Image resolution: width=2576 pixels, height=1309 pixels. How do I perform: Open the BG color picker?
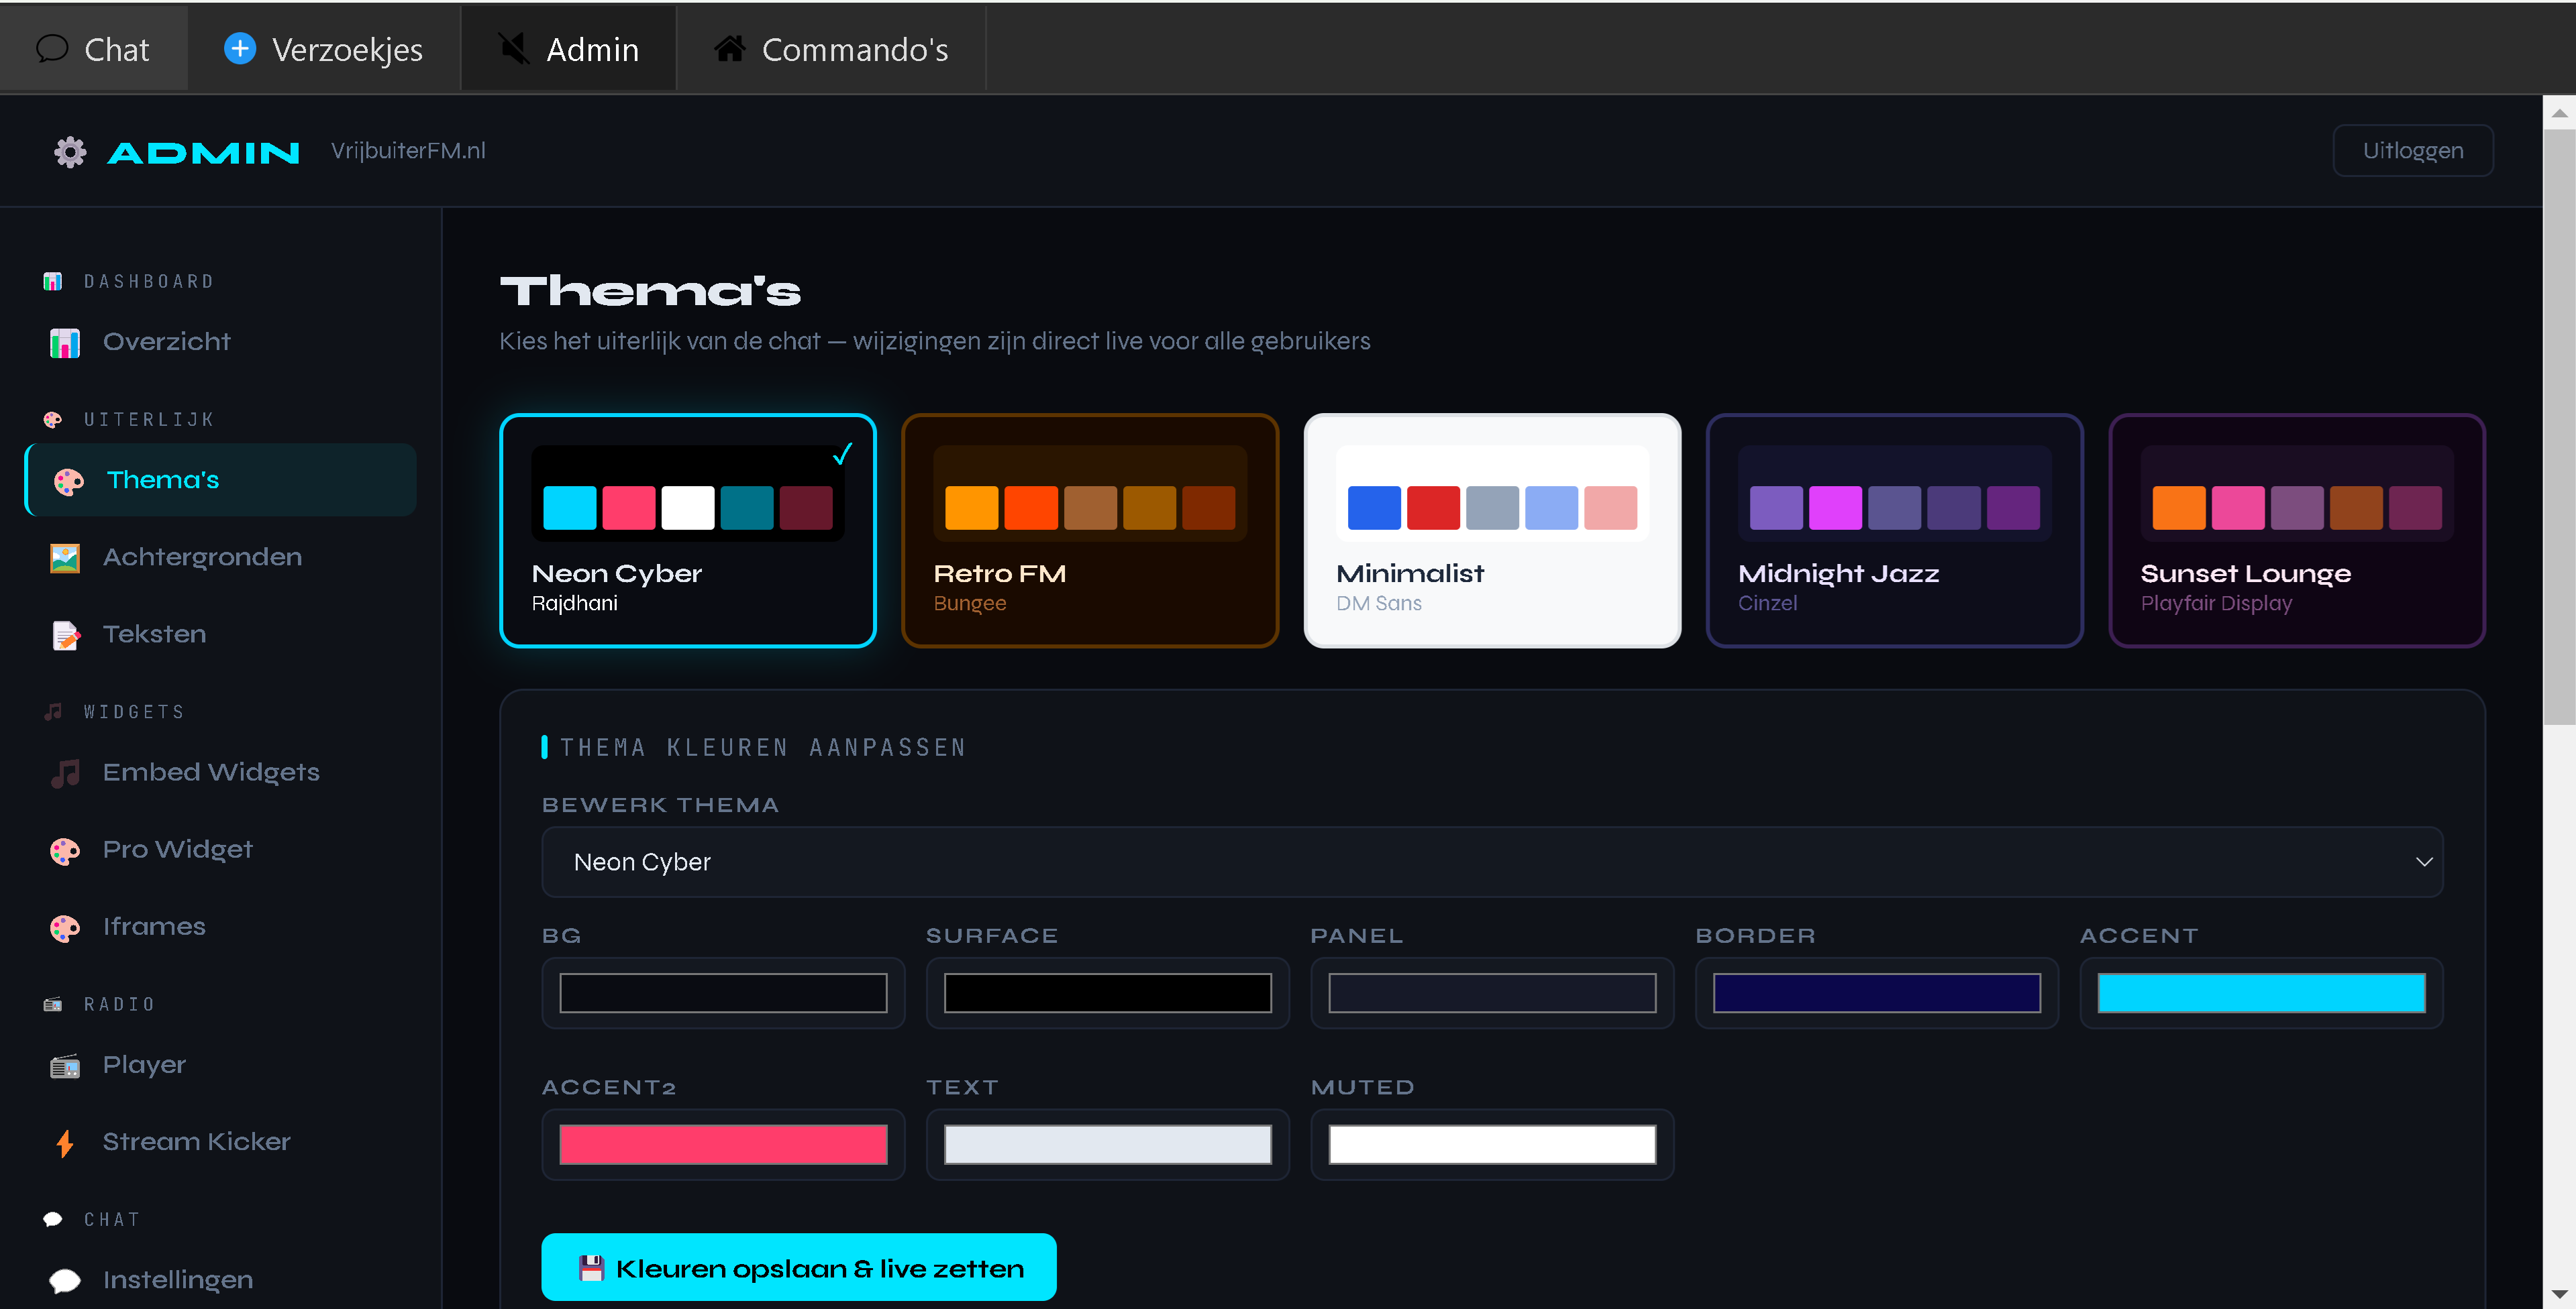click(723, 993)
